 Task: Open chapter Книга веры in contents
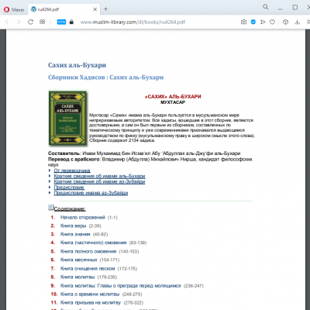[x=73, y=226]
